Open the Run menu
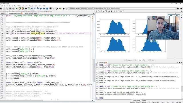This screenshot has width=183, height=103. click(x=15, y=6)
